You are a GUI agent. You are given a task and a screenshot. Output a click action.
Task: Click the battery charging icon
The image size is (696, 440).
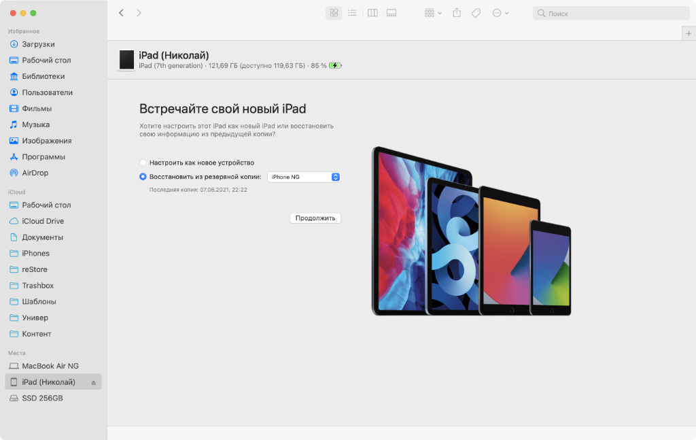click(x=335, y=66)
